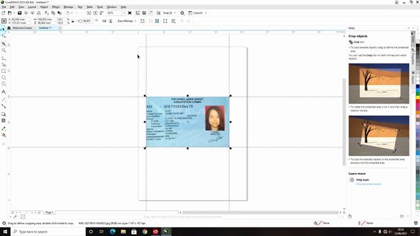The image size is (420, 236).
Task: Toggle Show guidelines in the toolbar
Action: pos(151,13)
